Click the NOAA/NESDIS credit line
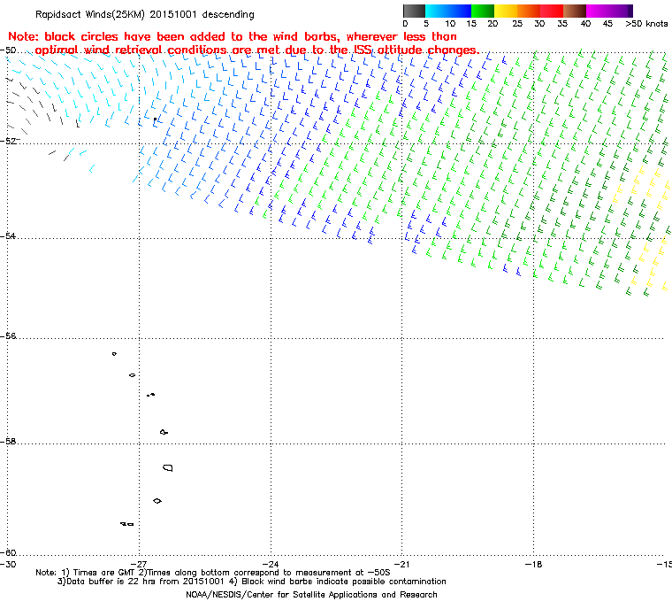Screen dimensions: 672x609 pyautogui.click(x=311, y=595)
